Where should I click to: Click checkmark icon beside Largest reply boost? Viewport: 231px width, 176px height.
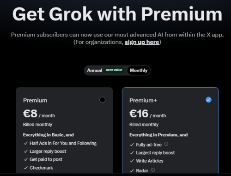132,153
